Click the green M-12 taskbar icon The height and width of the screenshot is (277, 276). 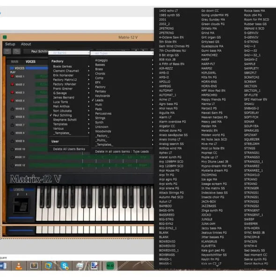pos(110,266)
